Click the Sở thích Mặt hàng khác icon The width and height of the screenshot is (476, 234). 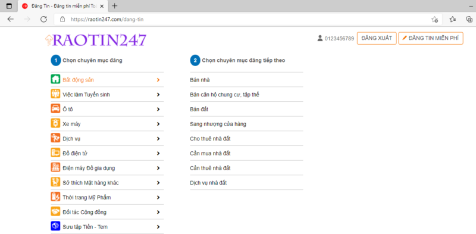pyautogui.click(x=55, y=182)
